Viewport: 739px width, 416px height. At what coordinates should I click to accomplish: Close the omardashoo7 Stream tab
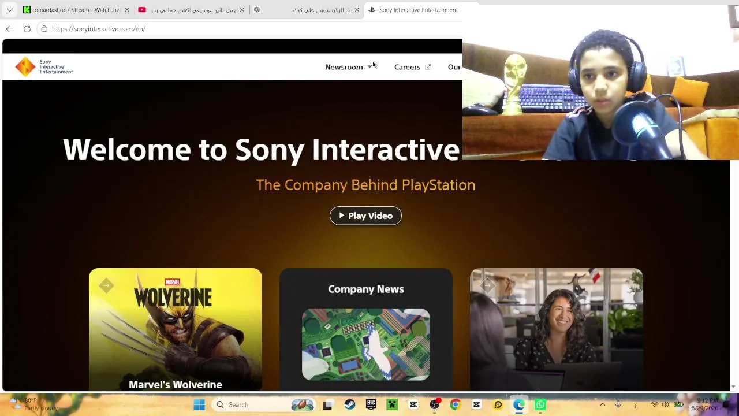coord(127,10)
